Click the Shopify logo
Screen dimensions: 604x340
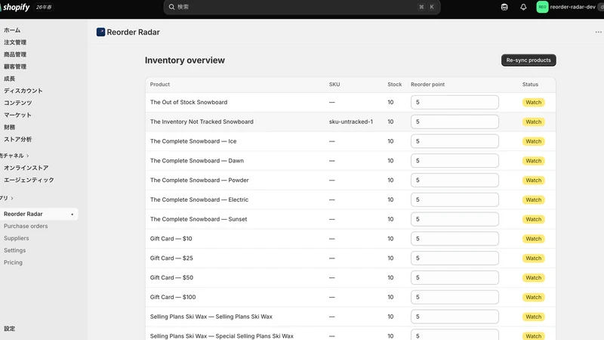14,7
